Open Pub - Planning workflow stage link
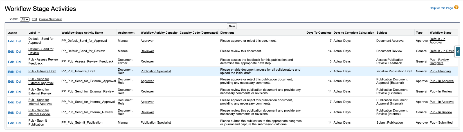Image resolution: width=463 pixels, height=132 pixels. tap(440, 71)
